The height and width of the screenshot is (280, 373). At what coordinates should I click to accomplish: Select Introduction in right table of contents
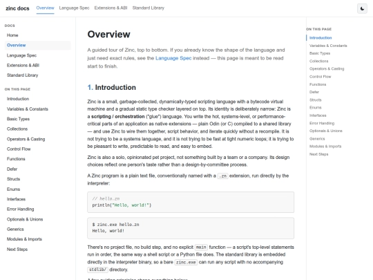pyautogui.click(x=321, y=38)
